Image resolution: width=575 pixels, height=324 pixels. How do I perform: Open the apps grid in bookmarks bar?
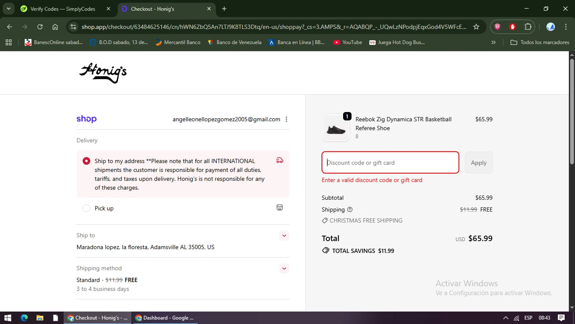click(x=8, y=42)
